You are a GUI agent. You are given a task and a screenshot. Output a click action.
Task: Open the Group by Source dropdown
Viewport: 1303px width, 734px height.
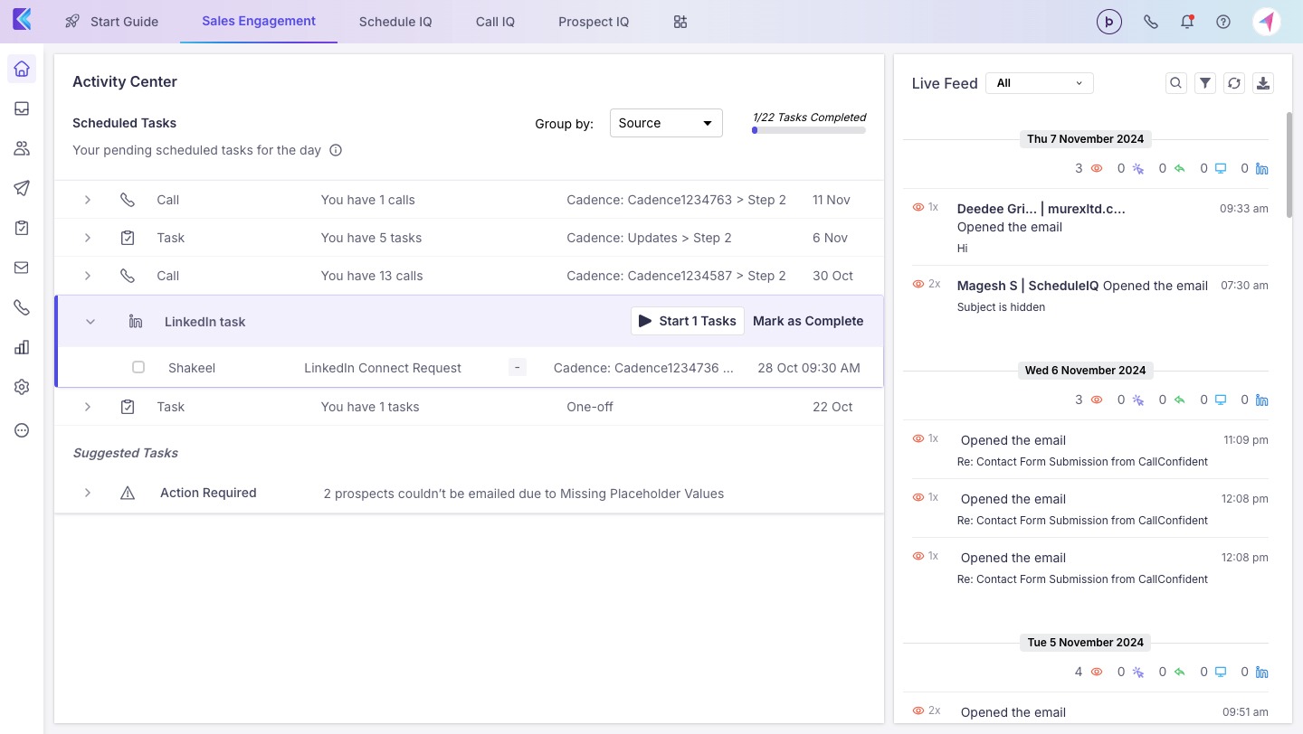click(x=666, y=123)
